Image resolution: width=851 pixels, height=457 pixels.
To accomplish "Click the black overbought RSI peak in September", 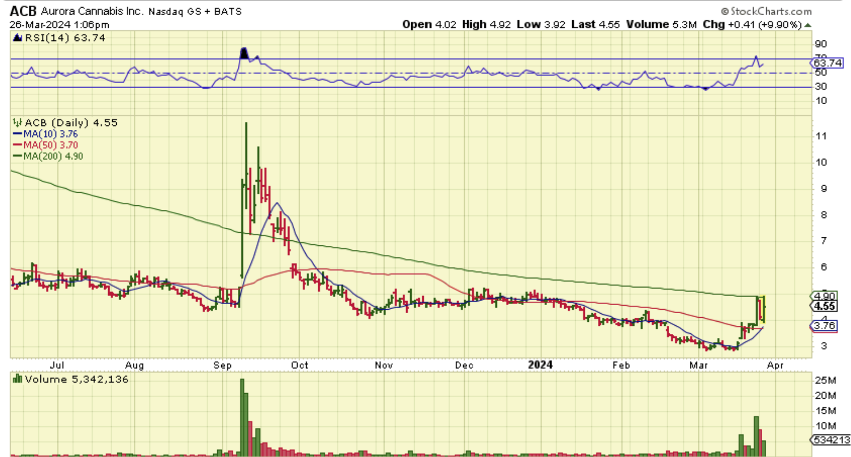I will [x=244, y=53].
